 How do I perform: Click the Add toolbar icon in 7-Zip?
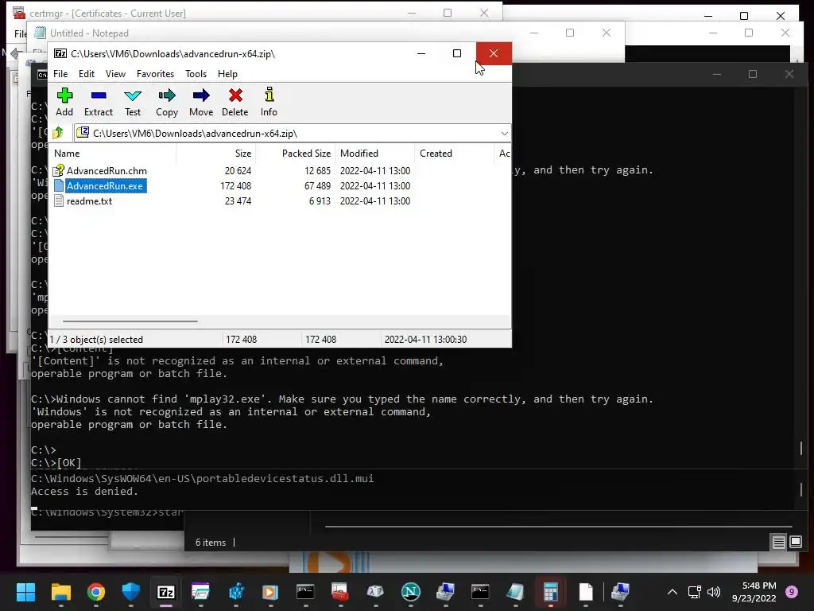[x=64, y=95]
